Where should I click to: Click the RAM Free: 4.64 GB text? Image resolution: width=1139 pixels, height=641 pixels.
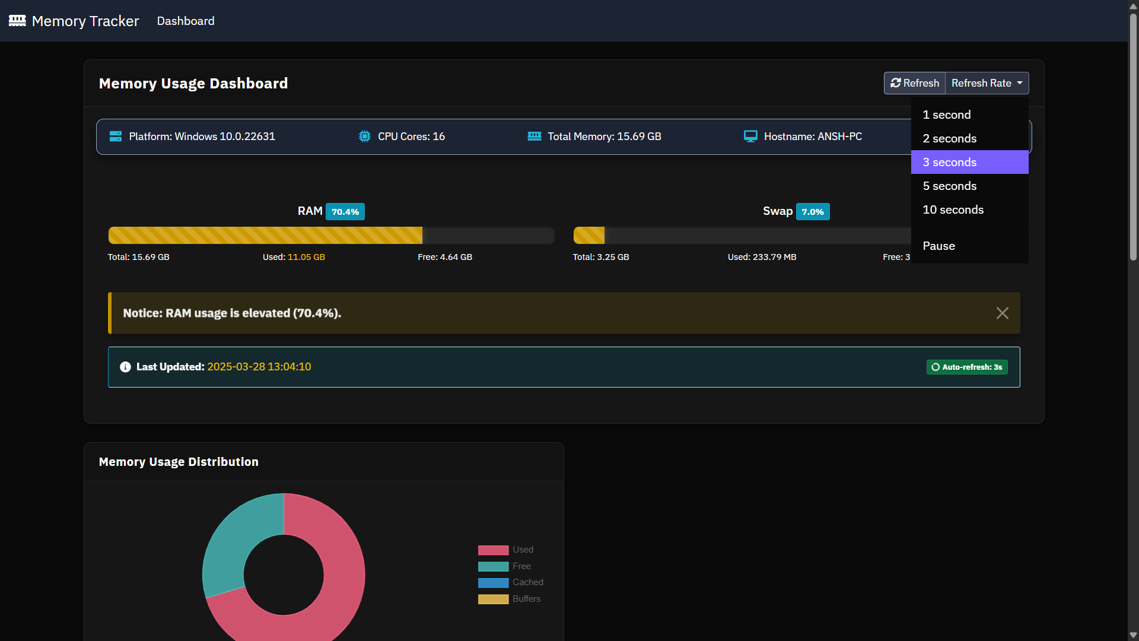[445, 257]
